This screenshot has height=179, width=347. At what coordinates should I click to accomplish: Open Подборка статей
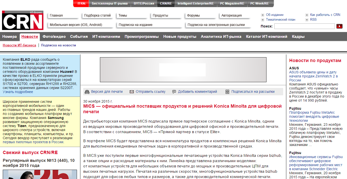(x=97, y=15)
